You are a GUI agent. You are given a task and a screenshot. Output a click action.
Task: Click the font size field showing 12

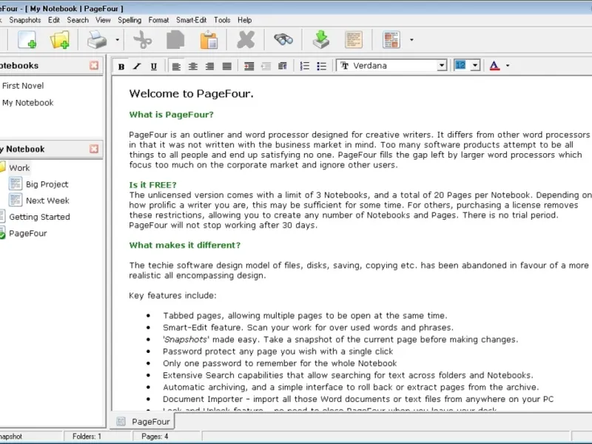pyautogui.click(x=460, y=65)
